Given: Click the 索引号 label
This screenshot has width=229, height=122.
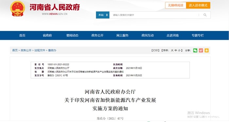Looking at the screenshot, I should pyautogui.click(x=39, y=65).
